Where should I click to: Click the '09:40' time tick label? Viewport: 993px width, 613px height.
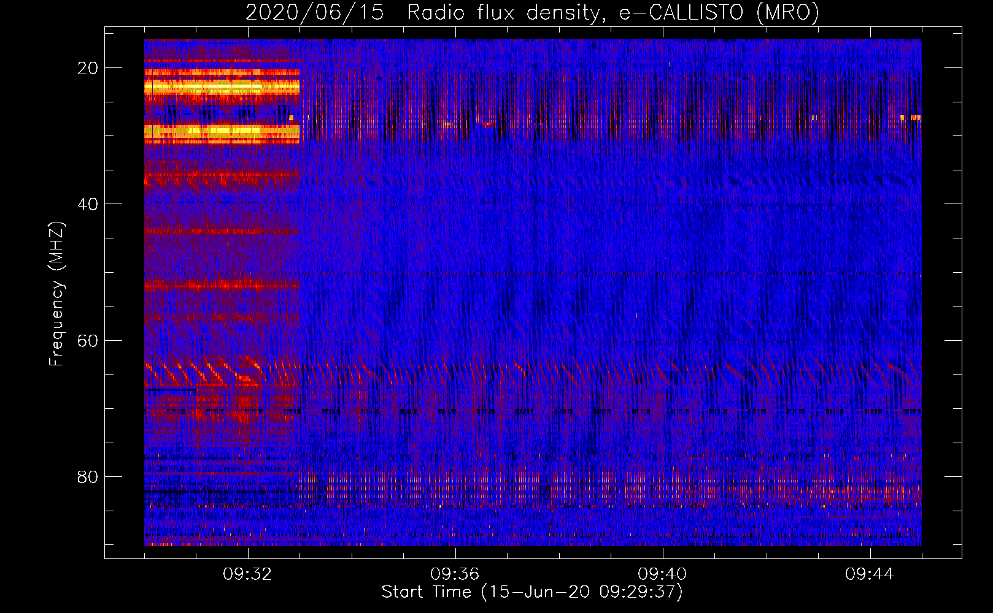click(662, 574)
